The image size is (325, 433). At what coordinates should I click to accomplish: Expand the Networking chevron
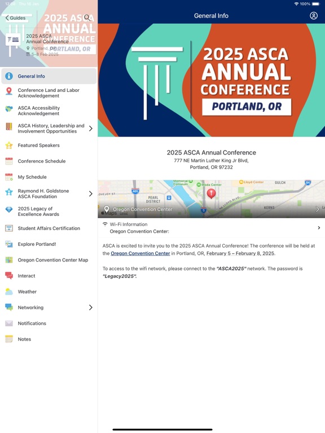tap(91, 307)
